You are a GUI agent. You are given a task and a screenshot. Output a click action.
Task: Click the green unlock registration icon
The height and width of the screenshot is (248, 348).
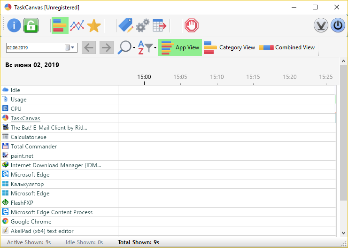(31, 25)
